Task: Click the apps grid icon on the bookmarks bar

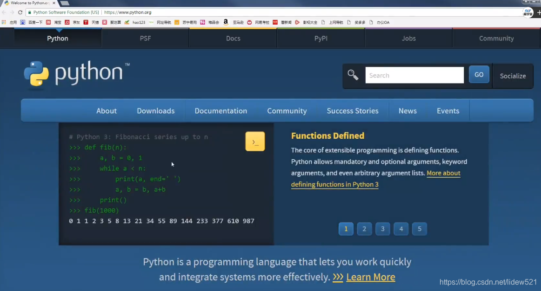Action: (x=3, y=22)
